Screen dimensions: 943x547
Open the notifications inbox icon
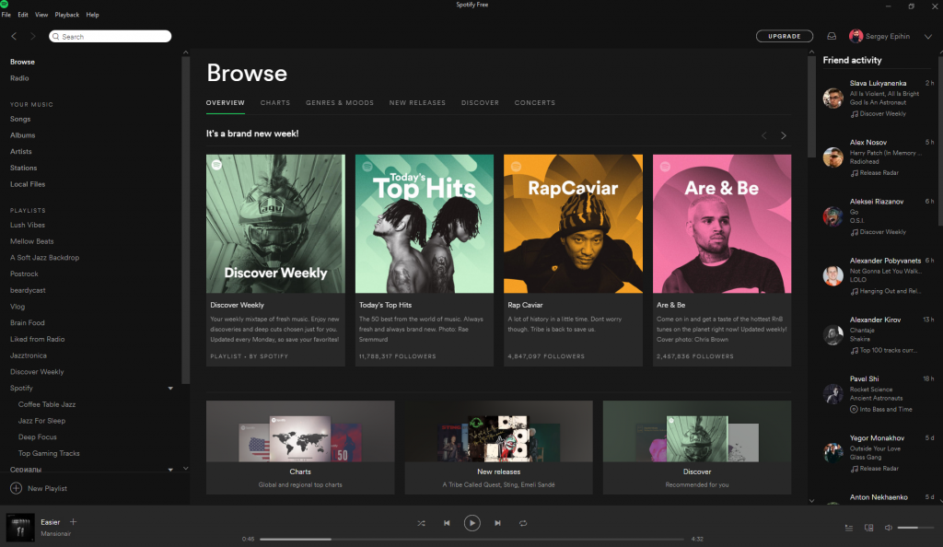832,37
